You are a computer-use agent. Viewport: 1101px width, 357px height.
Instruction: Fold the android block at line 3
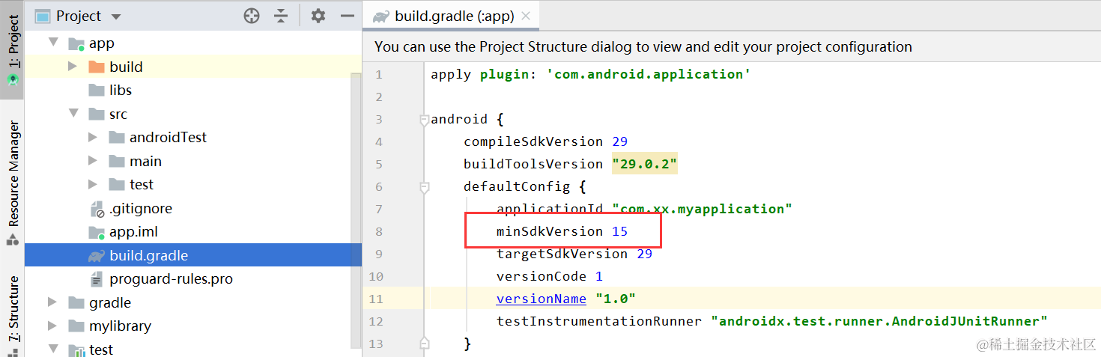click(x=425, y=120)
